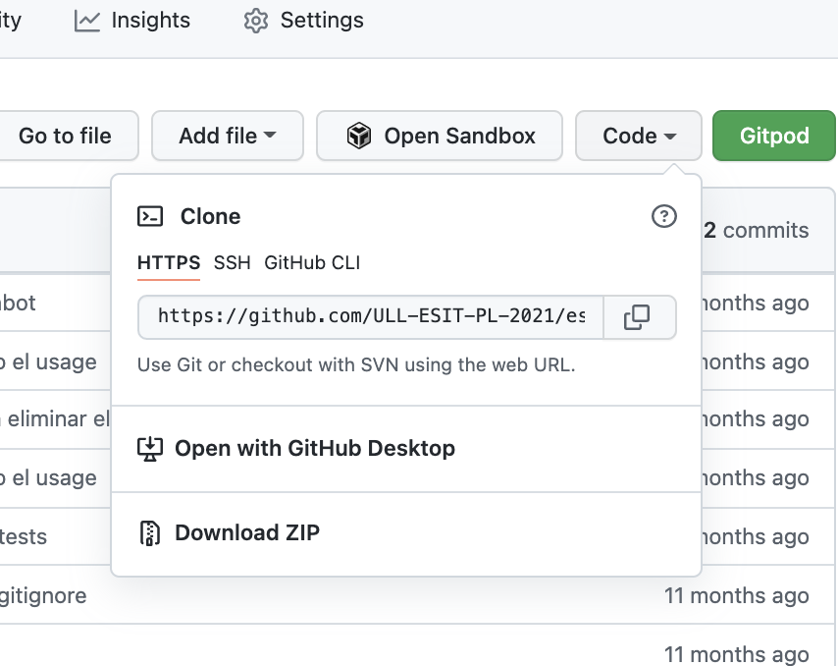Expand the Add file dropdown

[228, 136]
